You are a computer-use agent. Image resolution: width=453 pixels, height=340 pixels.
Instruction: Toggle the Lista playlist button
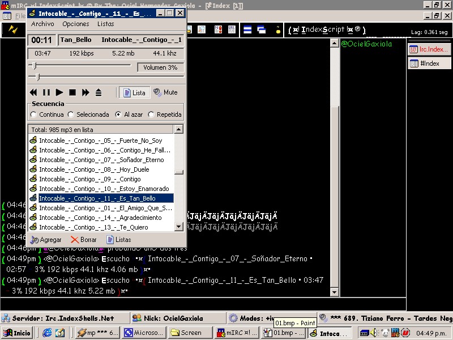point(133,92)
